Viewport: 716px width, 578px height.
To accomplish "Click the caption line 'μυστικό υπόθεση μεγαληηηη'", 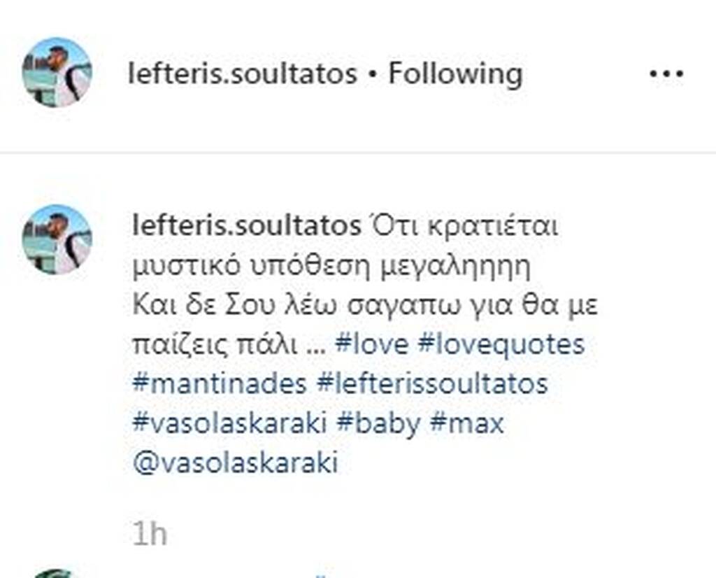I will click(x=332, y=267).
